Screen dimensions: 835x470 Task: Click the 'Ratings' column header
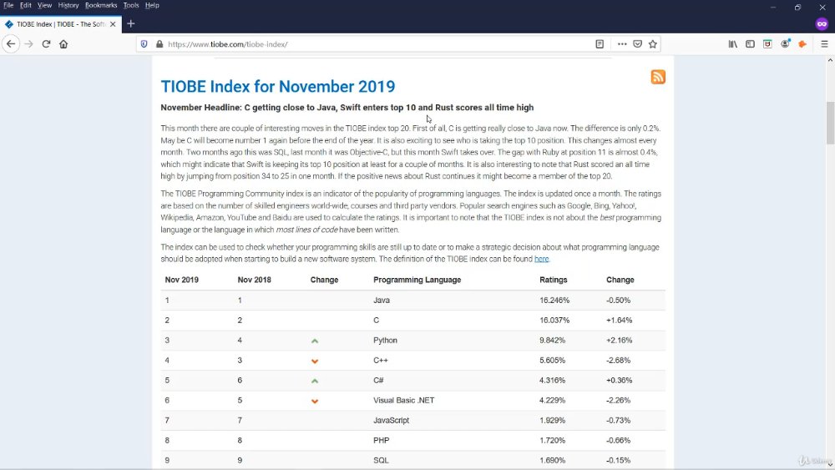coord(554,280)
